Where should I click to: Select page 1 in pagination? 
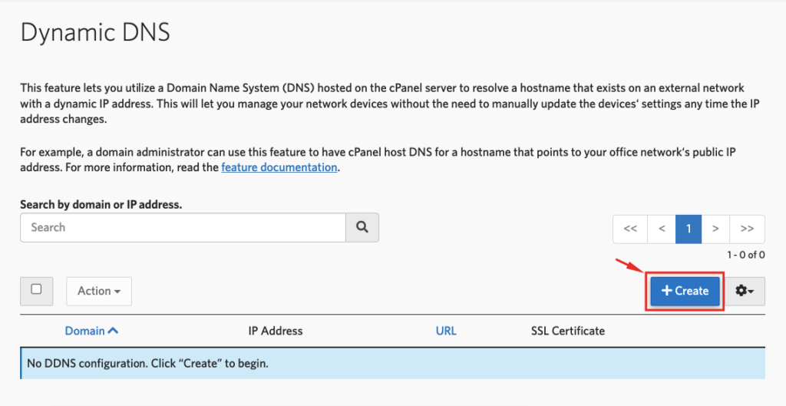pyautogui.click(x=689, y=229)
